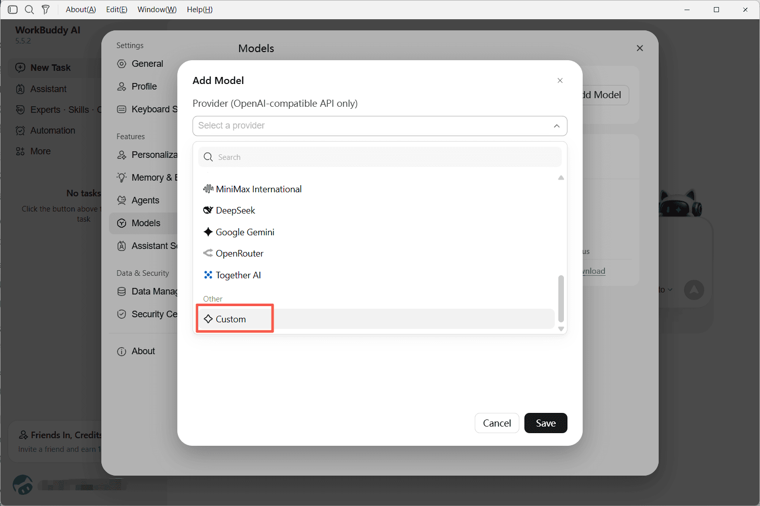
Task: Open the Friends In, Credits invite card
Action: pyautogui.click(x=55, y=442)
